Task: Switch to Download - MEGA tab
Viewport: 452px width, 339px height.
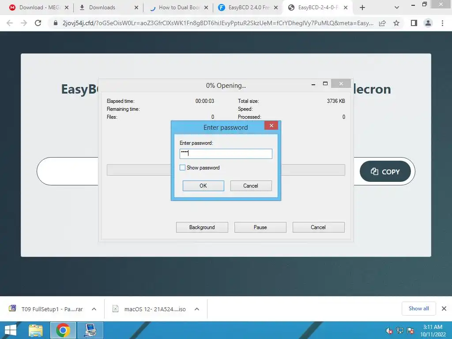Action: click(x=39, y=8)
